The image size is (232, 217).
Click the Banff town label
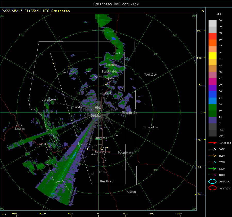click(x=43, y=144)
